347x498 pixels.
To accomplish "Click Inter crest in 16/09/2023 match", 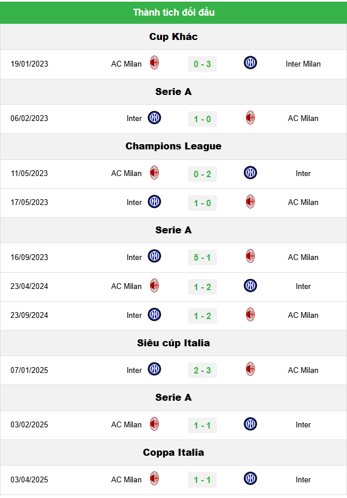I will tap(154, 257).
